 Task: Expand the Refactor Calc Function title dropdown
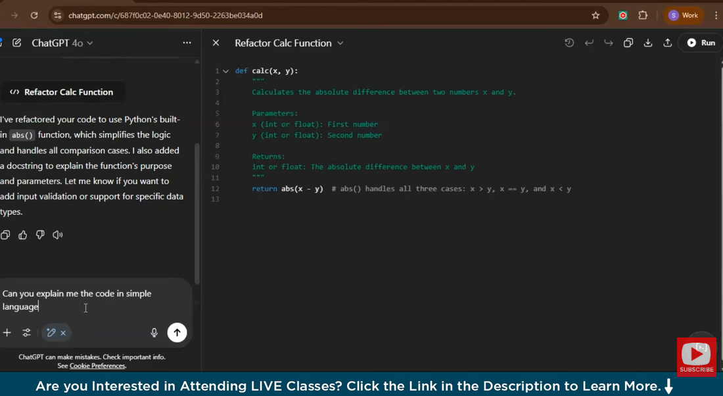(340, 43)
